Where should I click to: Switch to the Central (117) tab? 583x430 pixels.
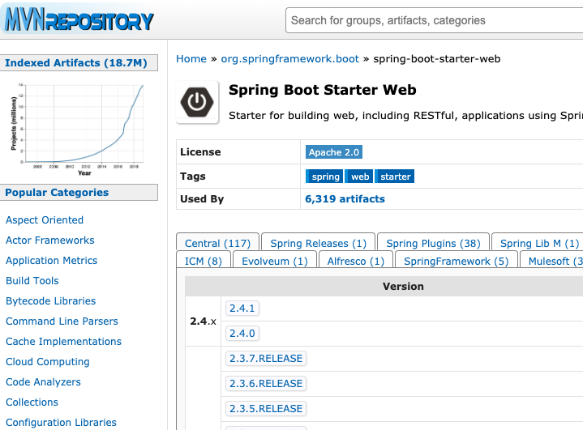(x=217, y=243)
